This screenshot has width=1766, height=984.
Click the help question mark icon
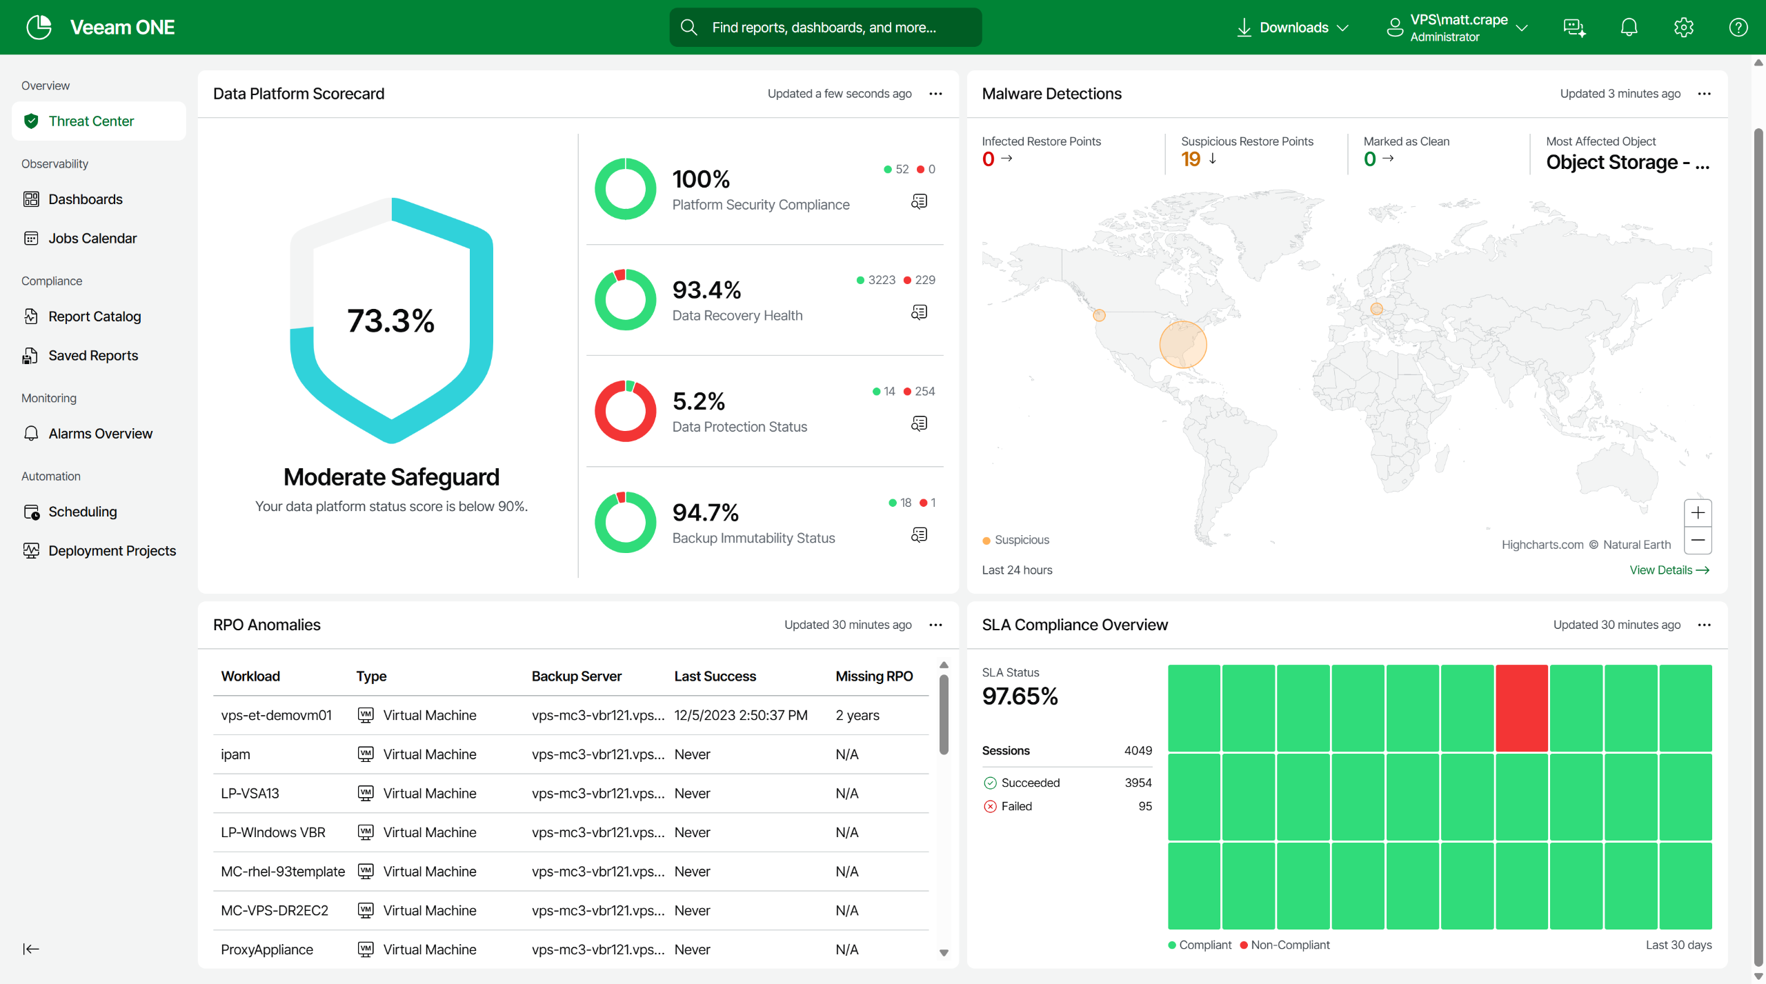1738,28
